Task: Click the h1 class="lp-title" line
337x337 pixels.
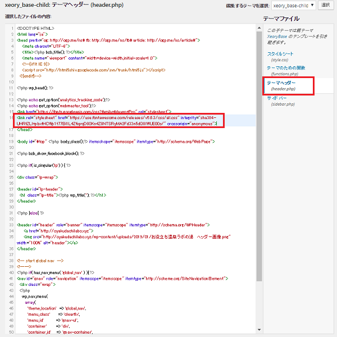Action: click(x=63, y=195)
